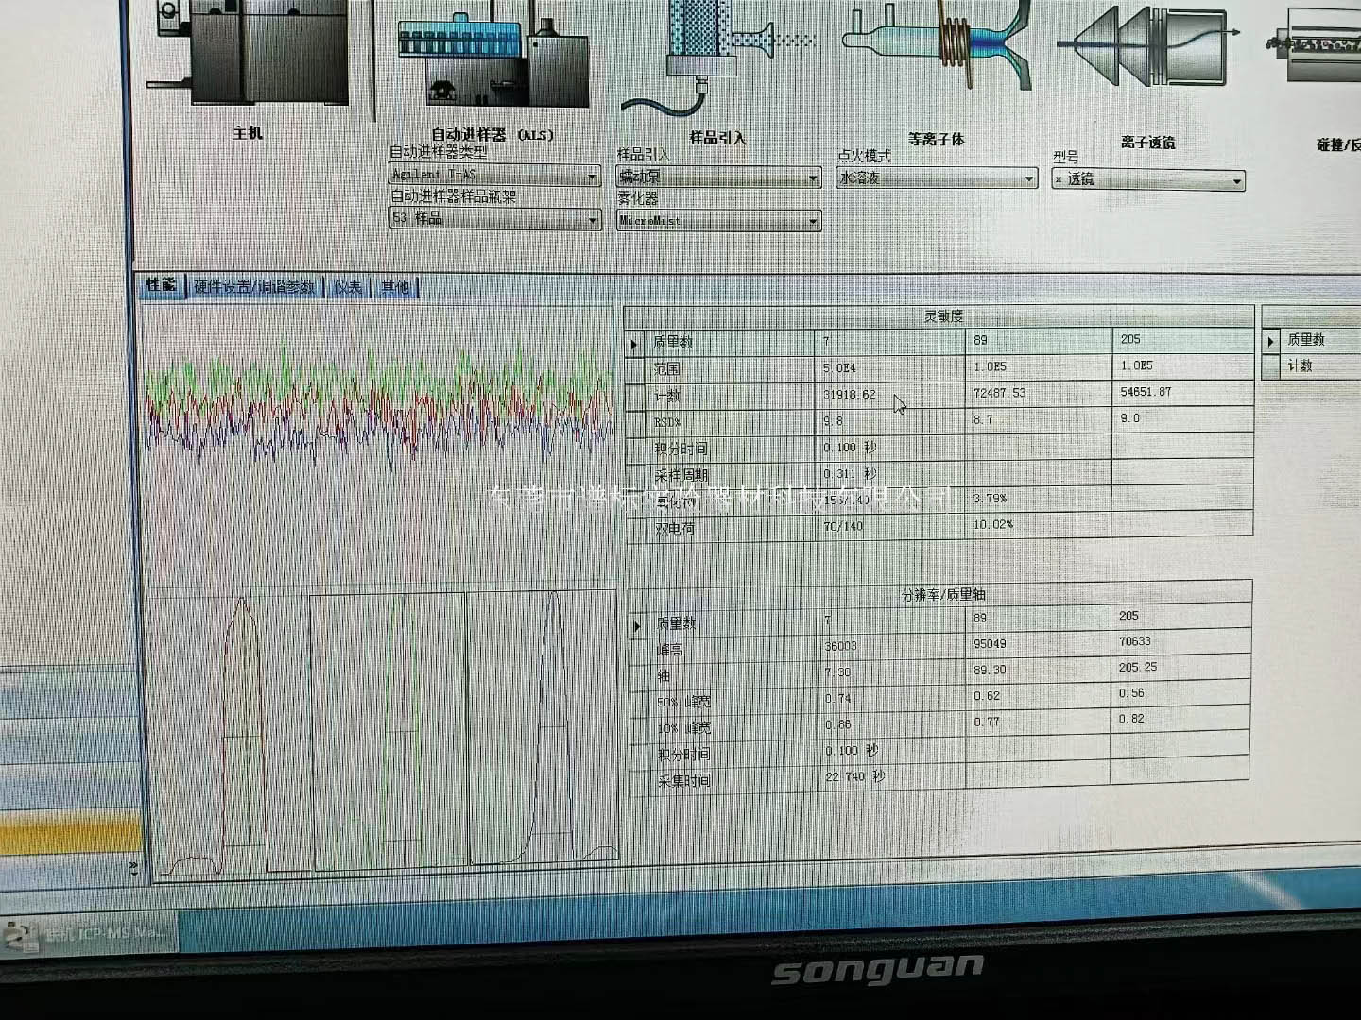Click the row arrow in 分辨率/质量轴 table
Screen dimensions: 1361x1020
pos(637,625)
